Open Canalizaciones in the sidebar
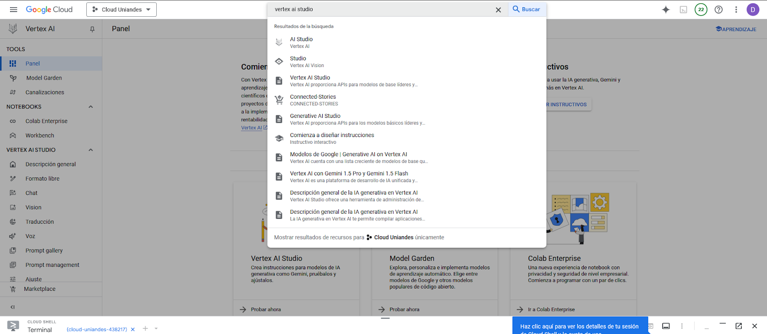 tap(51, 92)
